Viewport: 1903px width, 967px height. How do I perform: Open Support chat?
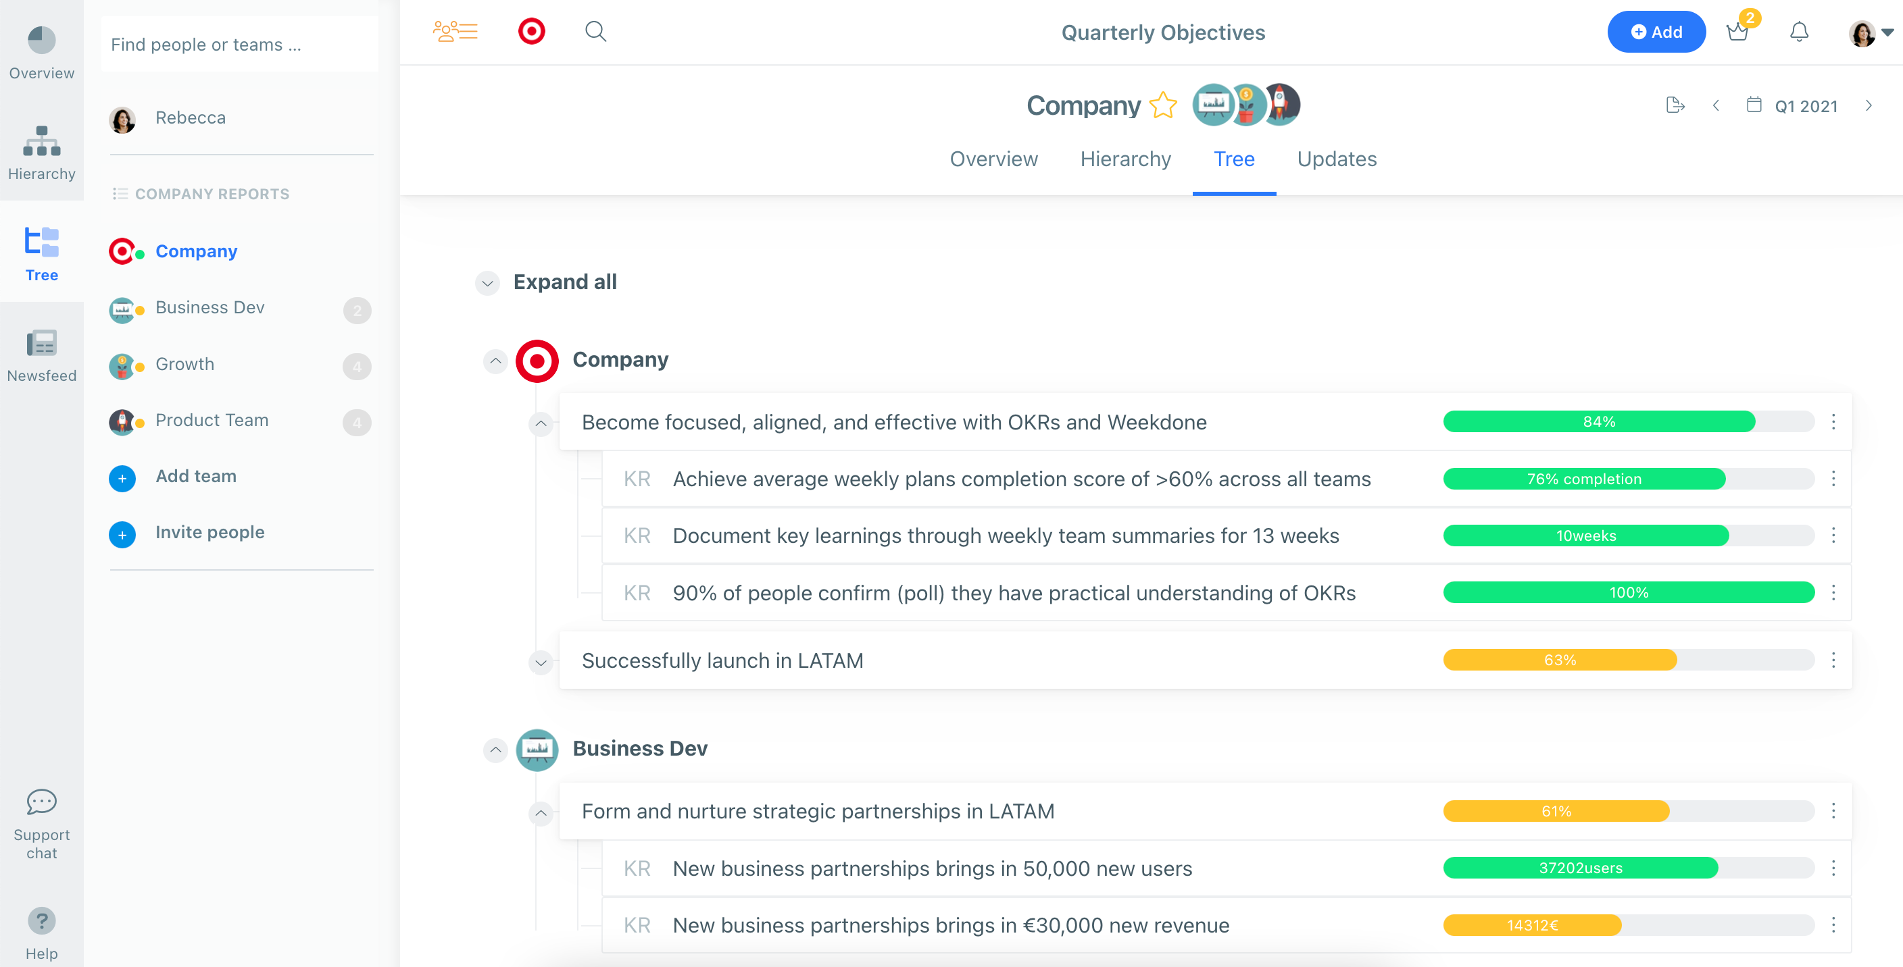pyautogui.click(x=41, y=819)
